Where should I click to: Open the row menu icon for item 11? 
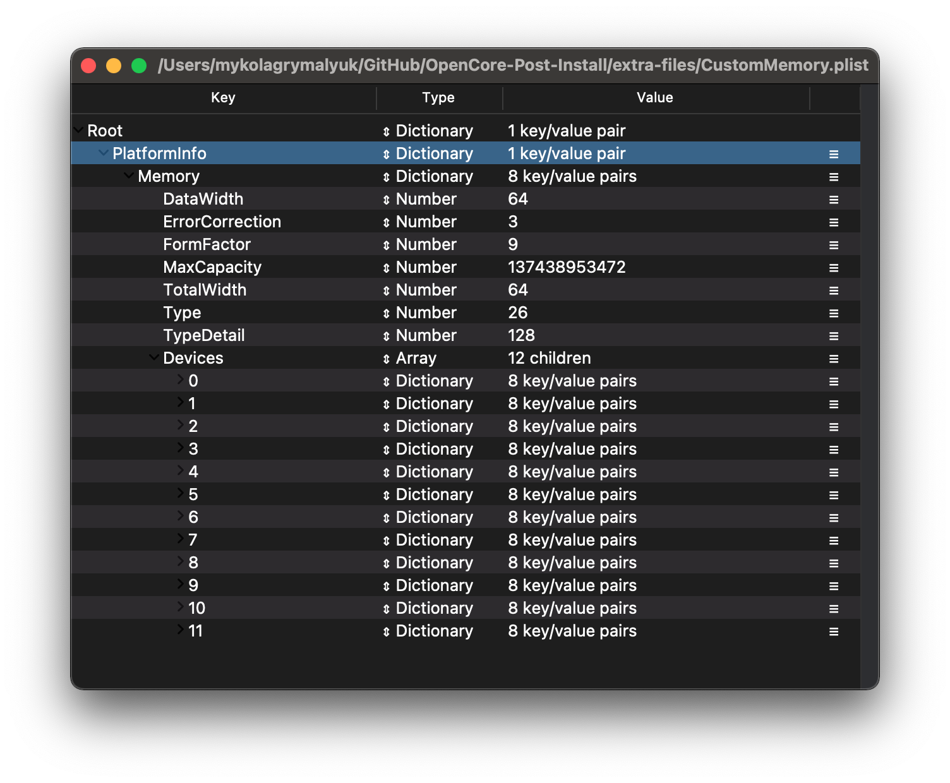click(x=834, y=631)
